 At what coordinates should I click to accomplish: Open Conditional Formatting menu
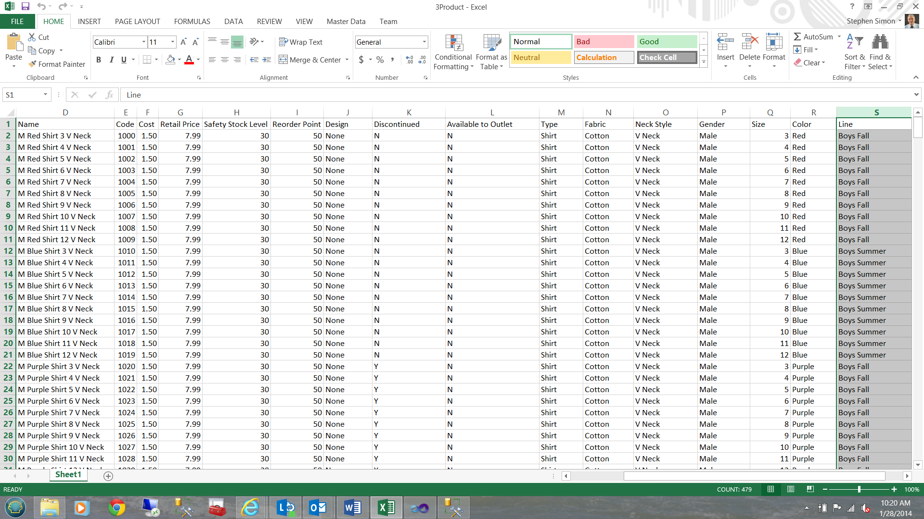[x=453, y=52]
